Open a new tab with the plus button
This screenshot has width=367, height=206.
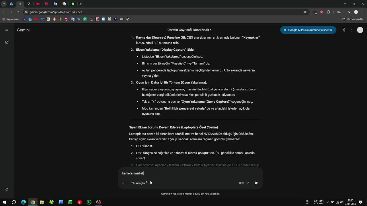click(x=81, y=4)
